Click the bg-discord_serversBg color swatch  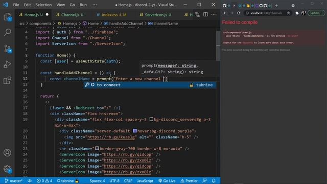[x=151, y=119]
